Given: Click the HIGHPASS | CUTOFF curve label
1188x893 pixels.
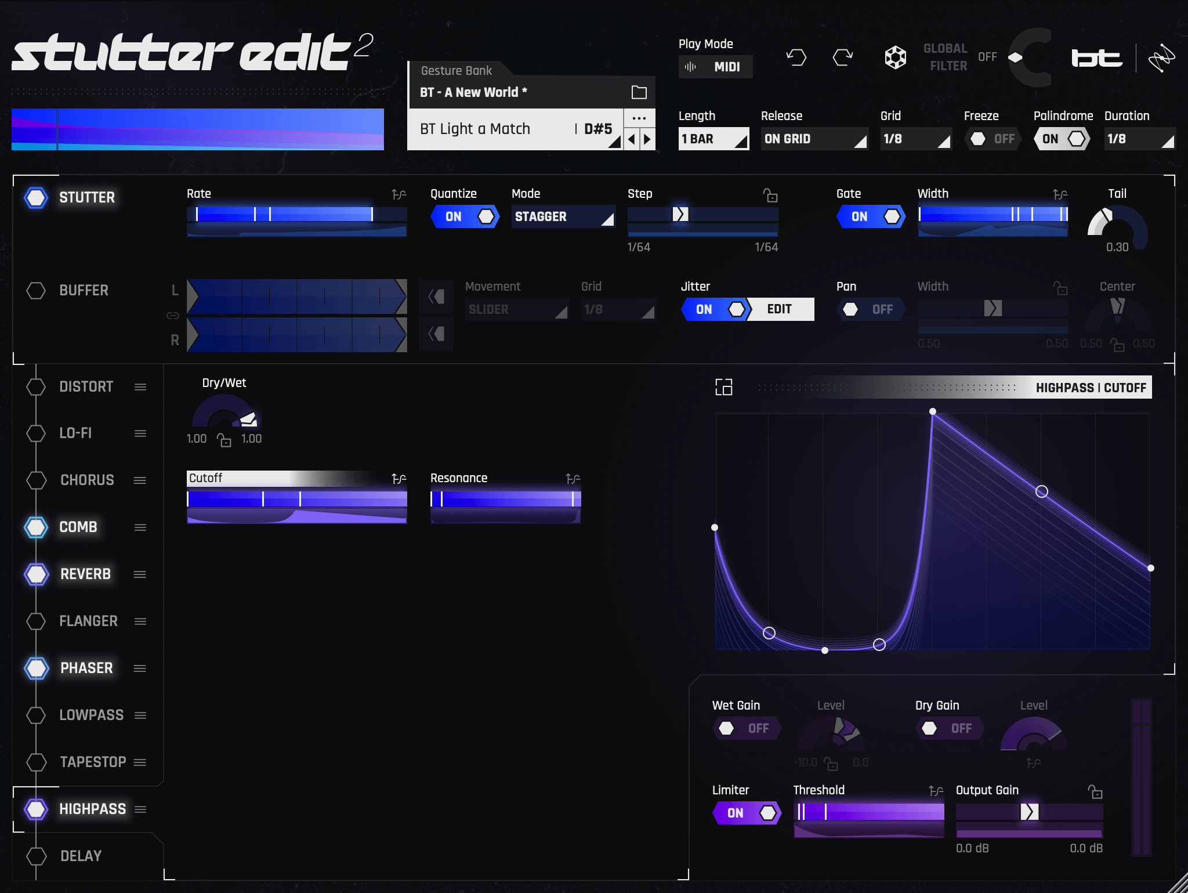Looking at the screenshot, I should (1091, 388).
